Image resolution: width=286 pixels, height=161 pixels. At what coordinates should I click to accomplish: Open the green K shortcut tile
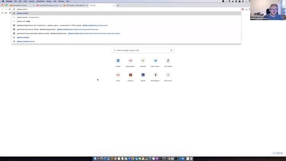point(143,61)
